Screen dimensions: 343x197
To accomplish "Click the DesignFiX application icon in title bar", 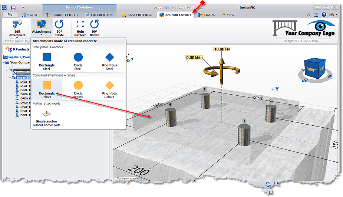I will coord(4,8).
